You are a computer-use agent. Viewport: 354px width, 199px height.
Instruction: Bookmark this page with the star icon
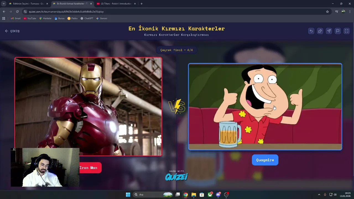tap(327, 12)
